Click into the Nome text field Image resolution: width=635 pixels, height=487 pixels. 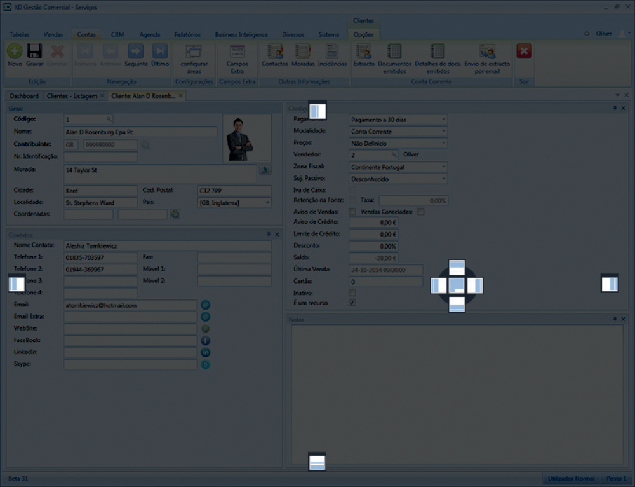(140, 132)
